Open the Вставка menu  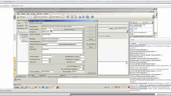(33, 14)
